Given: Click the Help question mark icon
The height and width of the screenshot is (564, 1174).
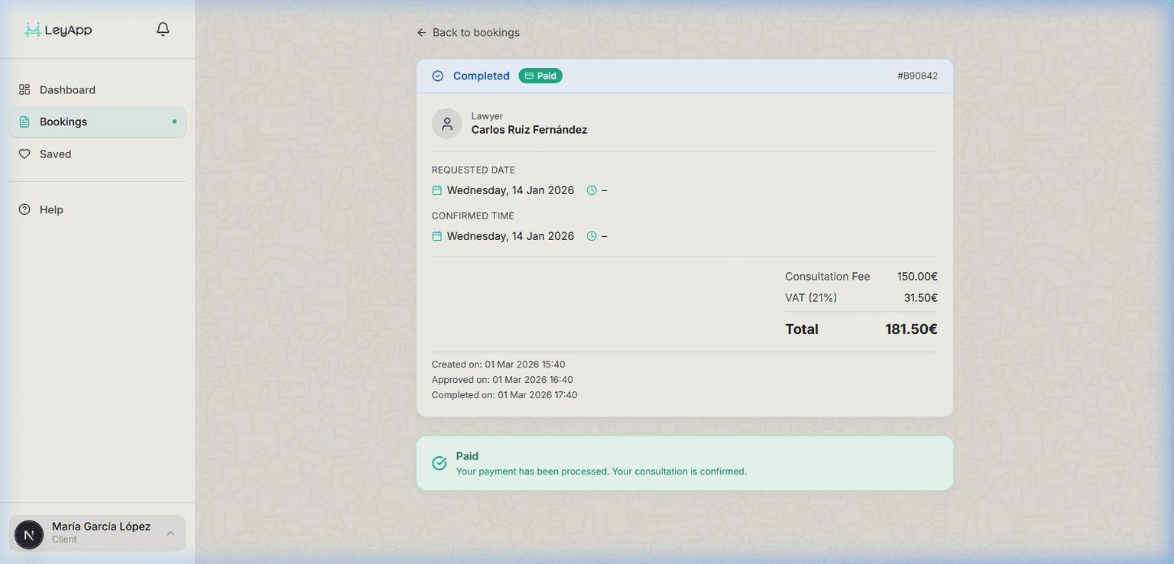Looking at the screenshot, I should point(24,209).
